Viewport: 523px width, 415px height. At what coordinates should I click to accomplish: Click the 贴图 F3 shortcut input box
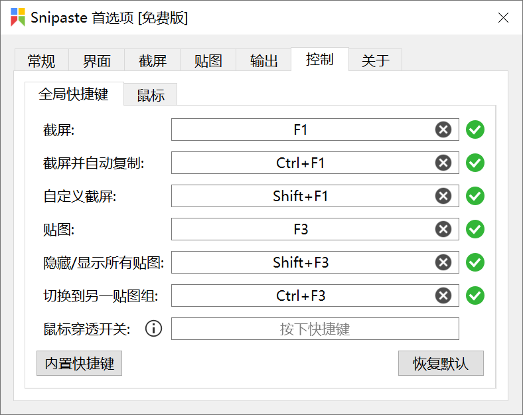point(315,229)
